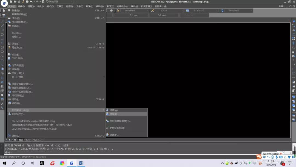Choose 新建(N)... in the File menu

pos(56,10)
